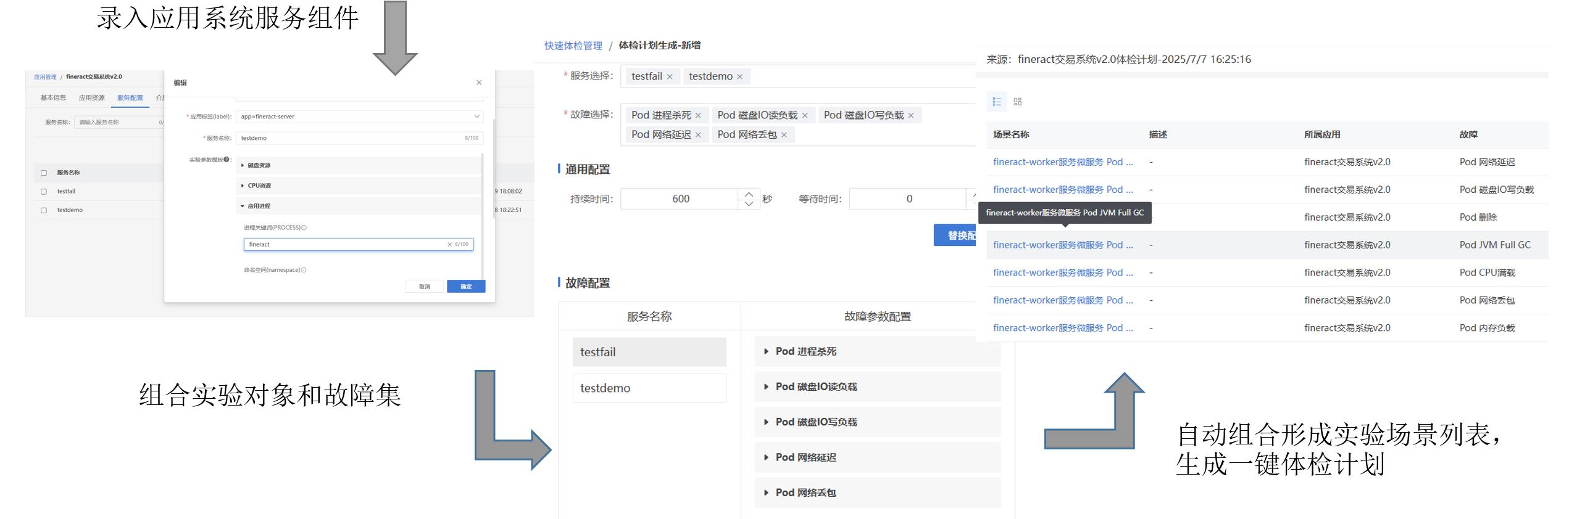Screen dimensions: 1577x519
Task: Expand the 磁盘资源 parameter section
Action: pyautogui.click(x=359, y=165)
